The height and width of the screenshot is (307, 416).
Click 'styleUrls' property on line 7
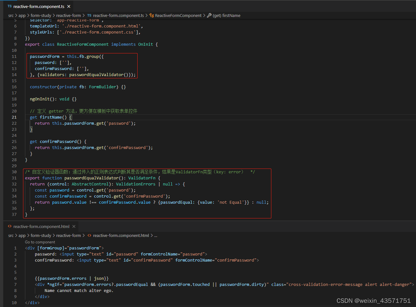41,32
